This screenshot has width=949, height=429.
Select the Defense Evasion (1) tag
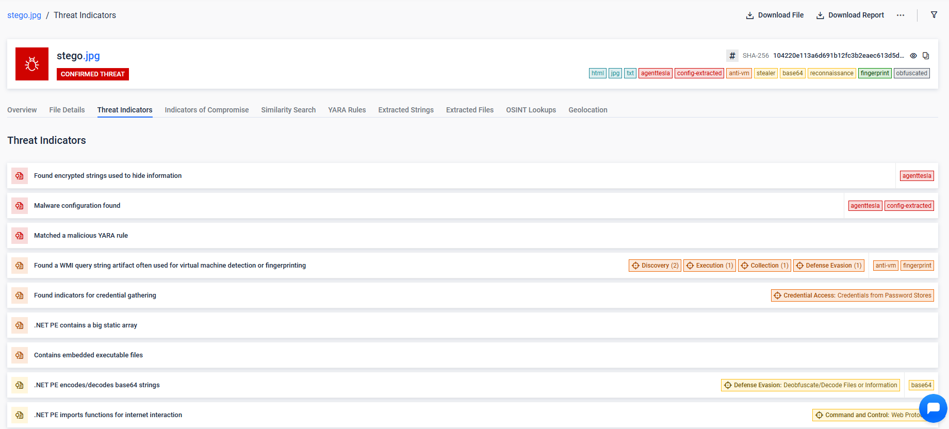coord(829,266)
